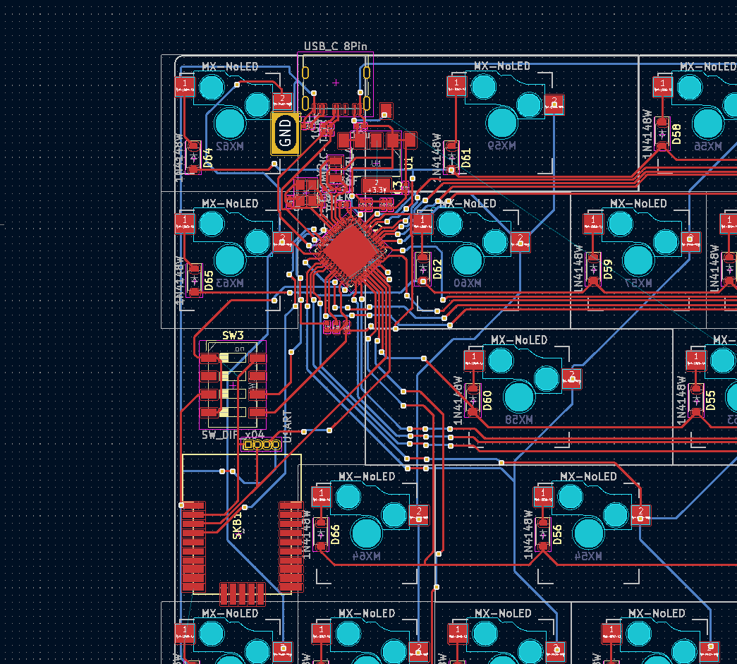This screenshot has height=664, width=737.
Task: Select the SW3 DIP switch body
Action: tap(233, 385)
